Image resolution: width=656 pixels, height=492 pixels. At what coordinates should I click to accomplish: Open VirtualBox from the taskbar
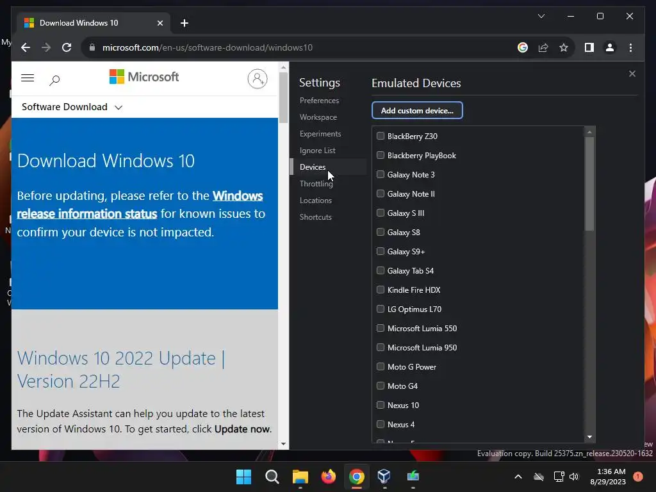384,477
